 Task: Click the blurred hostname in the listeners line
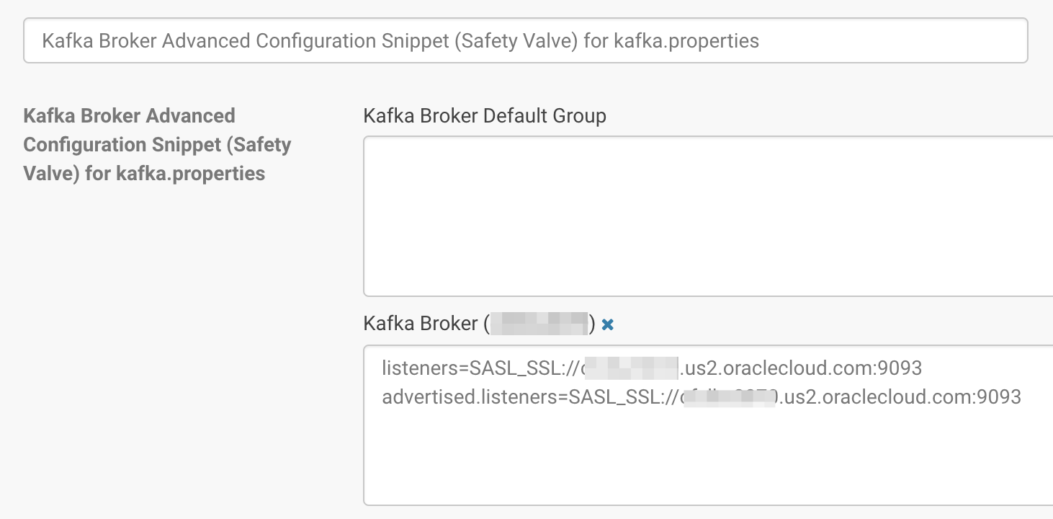[x=630, y=369]
